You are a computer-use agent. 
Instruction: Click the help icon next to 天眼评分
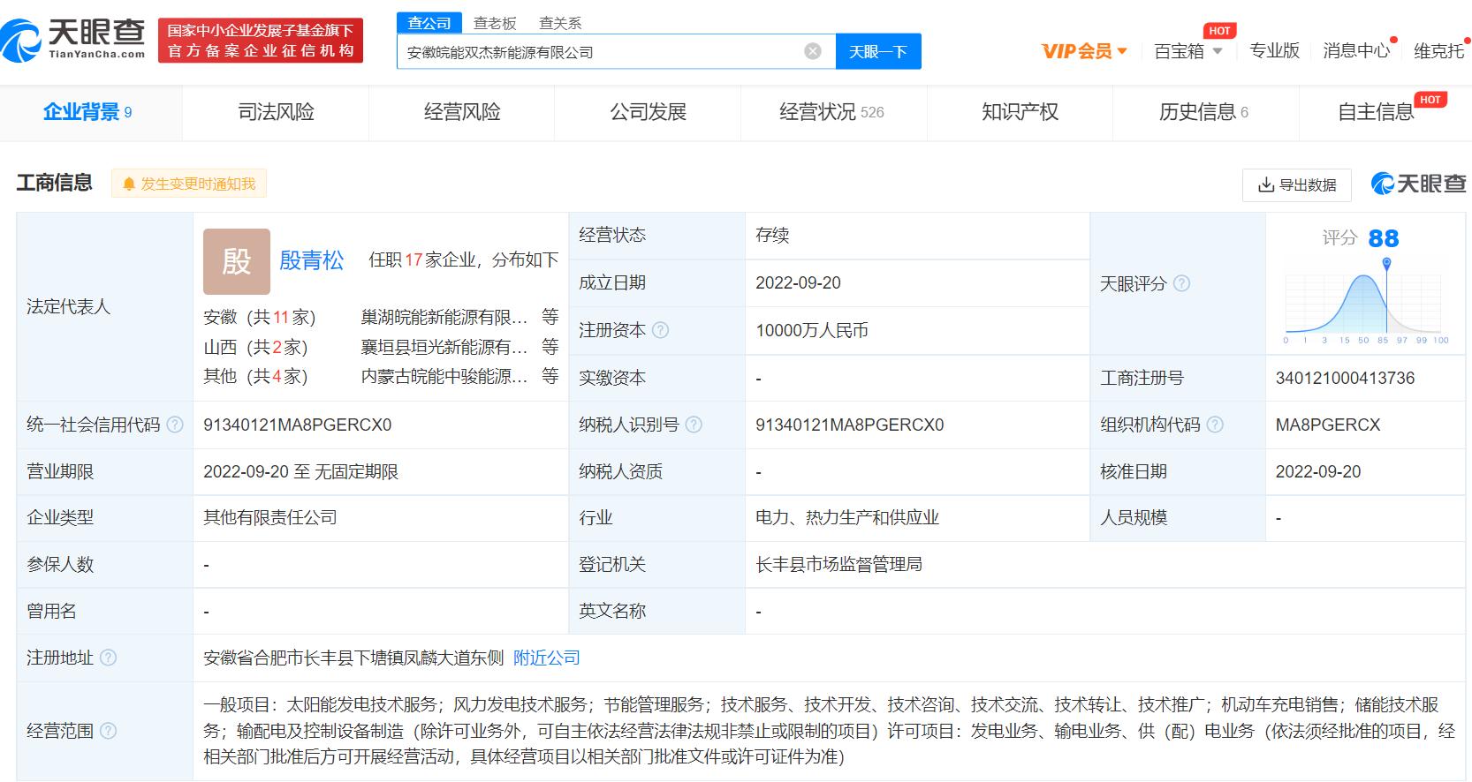point(1181,283)
